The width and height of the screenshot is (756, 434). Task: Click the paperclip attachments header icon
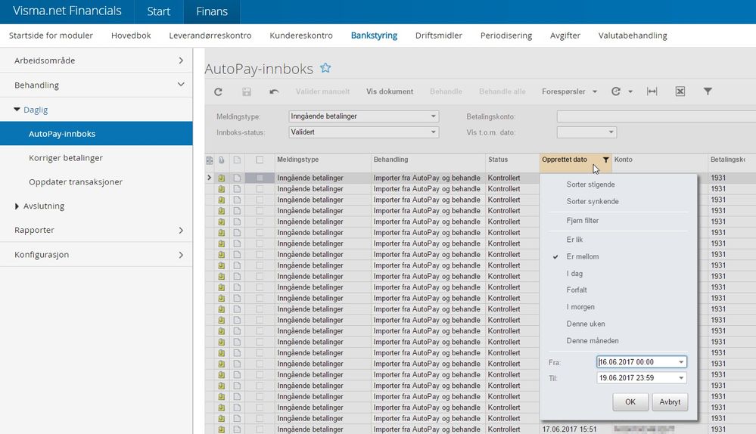(x=221, y=160)
